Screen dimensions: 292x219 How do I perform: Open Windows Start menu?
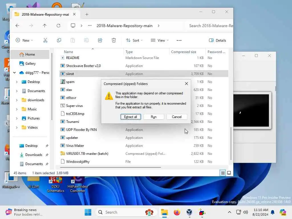[x=88, y=212]
